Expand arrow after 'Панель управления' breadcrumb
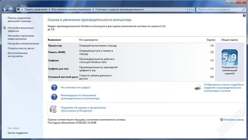The height and width of the screenshot is (140, 248). tap(50, 10)
